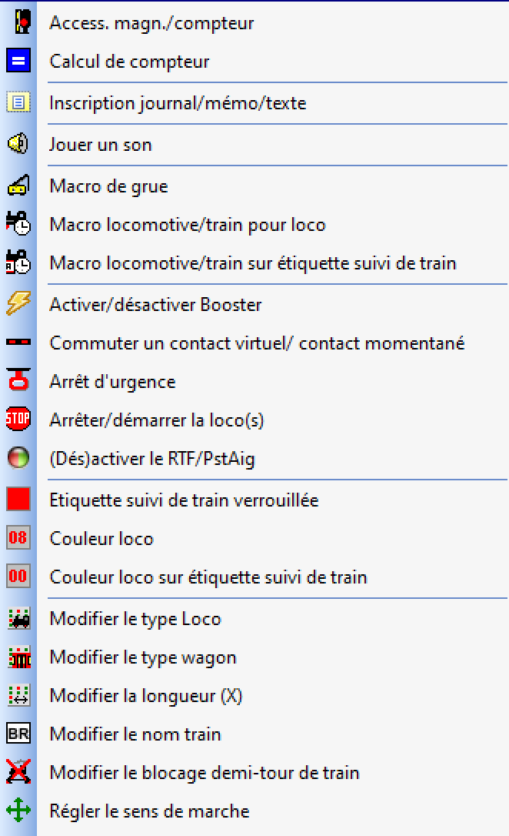Click the blue equals counter calculation icon

click(18, 61)
